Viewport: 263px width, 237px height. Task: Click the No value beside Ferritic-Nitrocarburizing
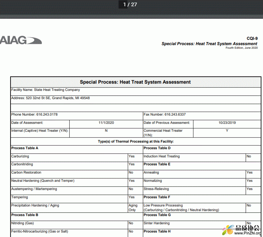[131, 231]
